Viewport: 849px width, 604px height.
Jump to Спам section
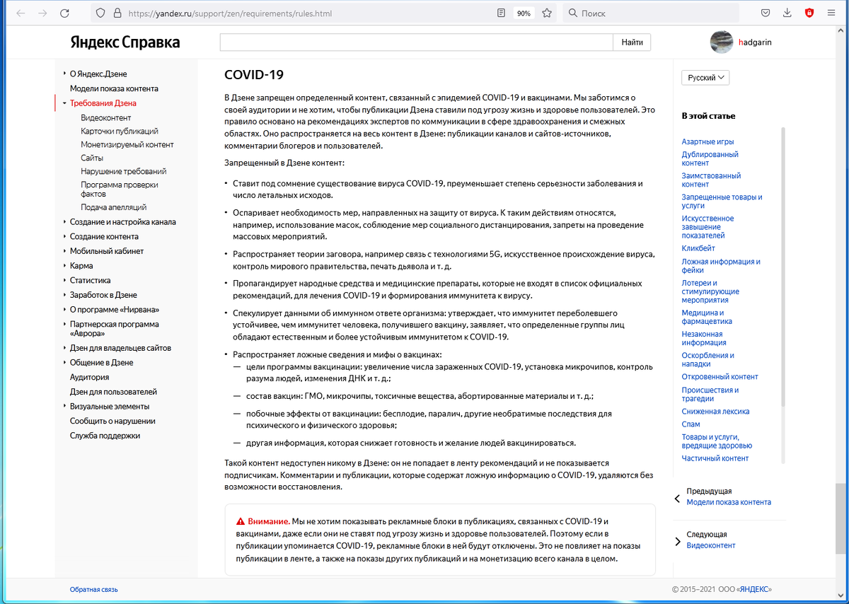tap(691, 424)
